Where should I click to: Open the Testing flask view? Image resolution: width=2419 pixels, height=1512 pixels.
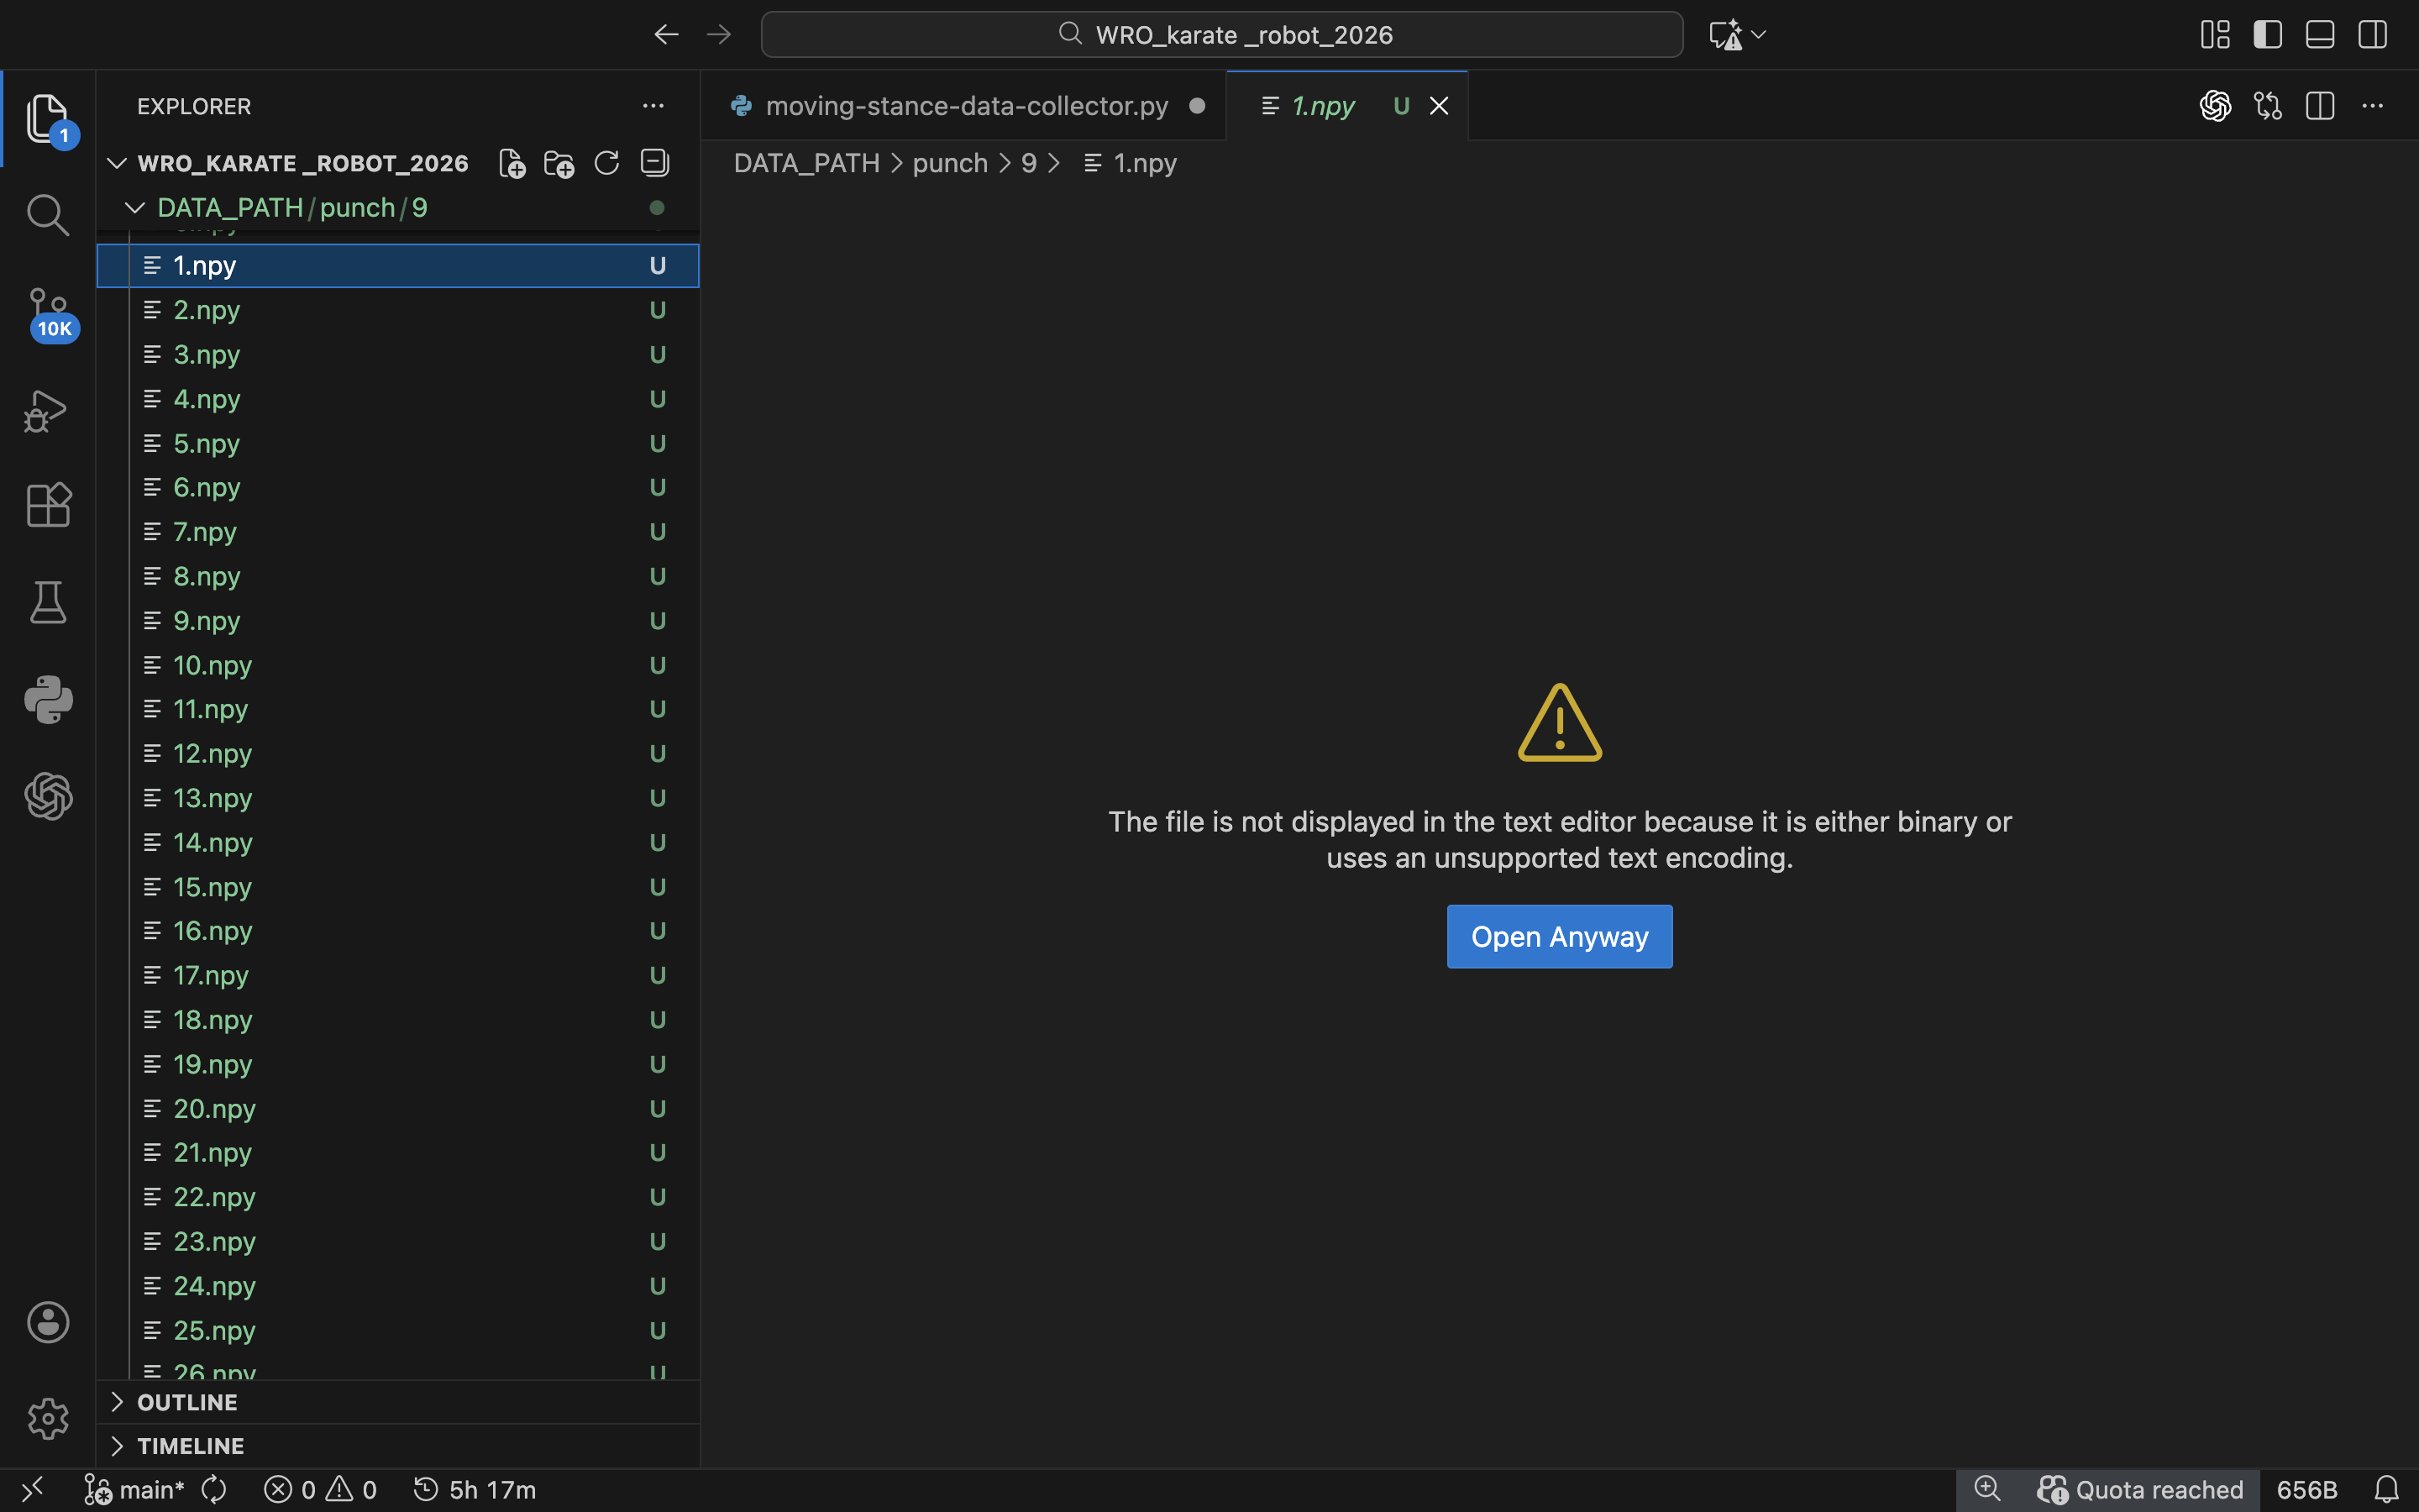click(47, 602)
